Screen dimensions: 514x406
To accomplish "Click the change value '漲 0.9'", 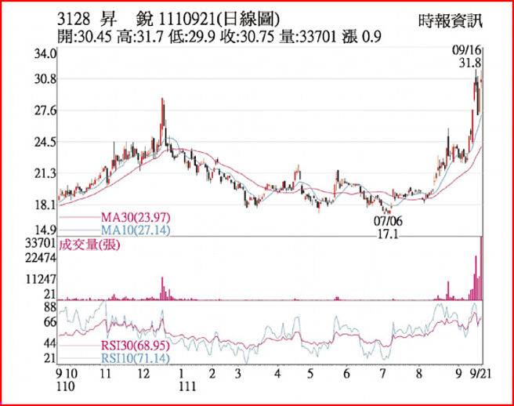I will [x=361, y=36].
